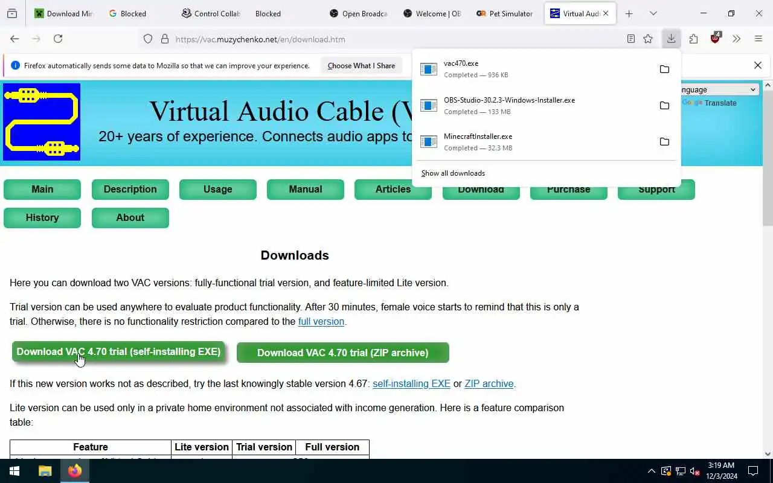
Task: Open a new tab with plus
Action: click(x=629, y=13)
